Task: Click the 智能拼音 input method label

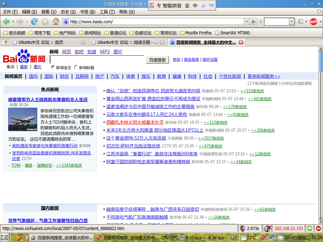Action: (172, 6)
